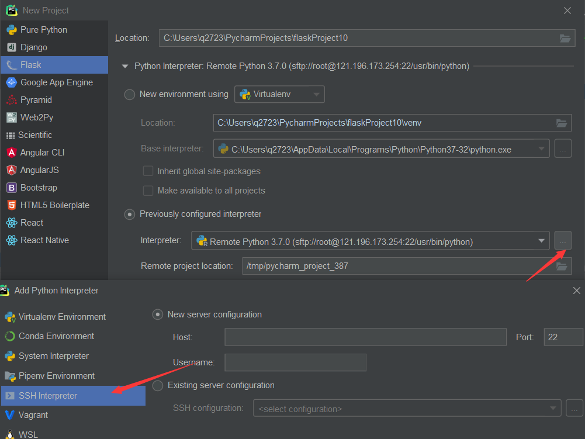Viewport: 585px width, 439px height.
Task: Close the New Project window
Action: (x=567, y=11)
